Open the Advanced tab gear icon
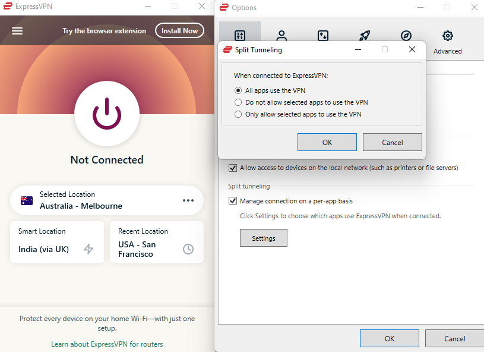Viewport: 484px width, 352px height. [x=448, y=36]
